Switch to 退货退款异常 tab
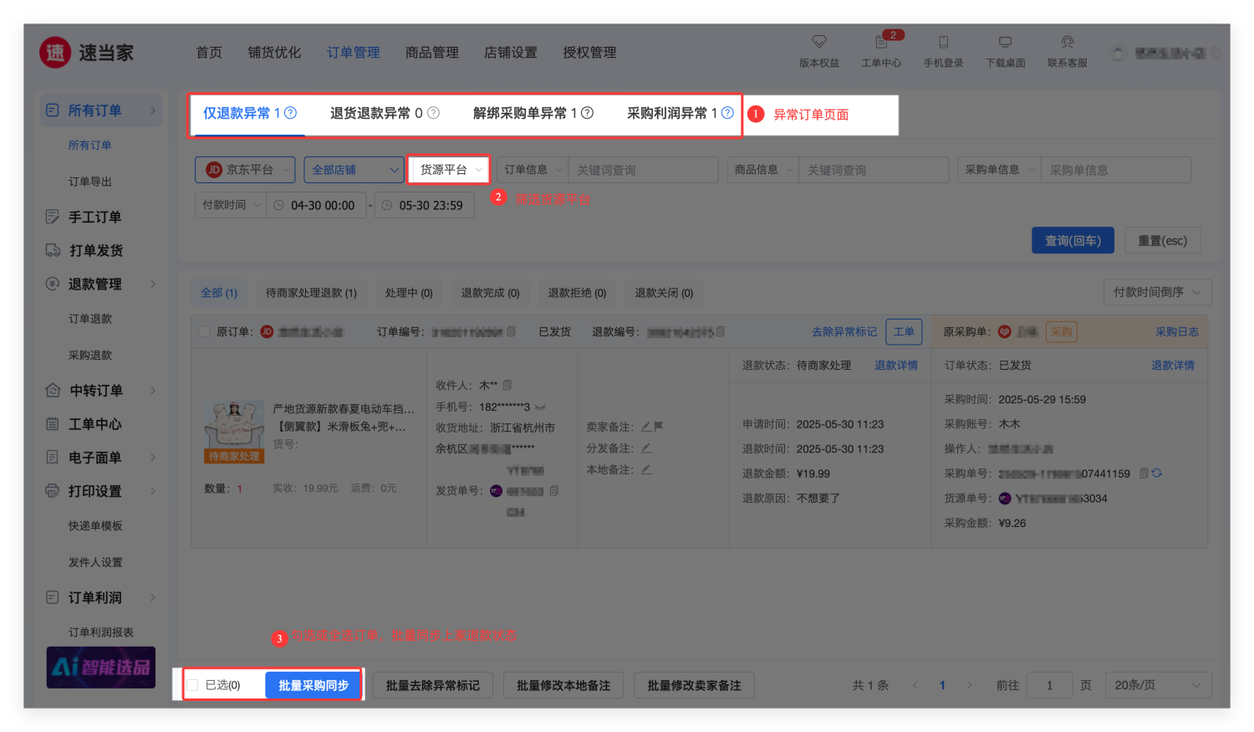1254x732 pixels. 384,113
